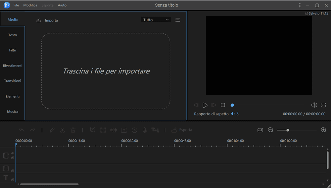
Task: Click the list view icon beside Tutto
Action: coord(177,20)
